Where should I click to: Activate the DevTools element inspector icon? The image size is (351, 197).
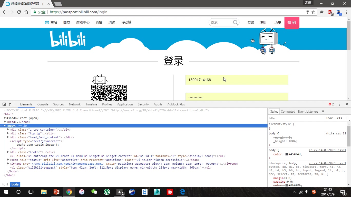pos(4,104)
